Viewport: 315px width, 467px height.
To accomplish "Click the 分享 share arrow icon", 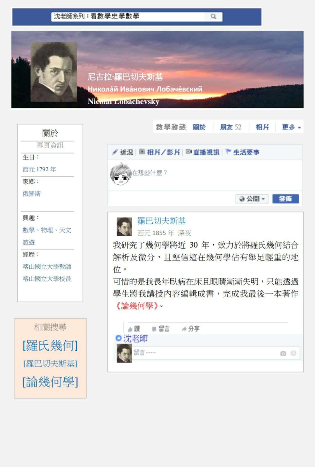I will pyautogui.click(x=184, y=329).
